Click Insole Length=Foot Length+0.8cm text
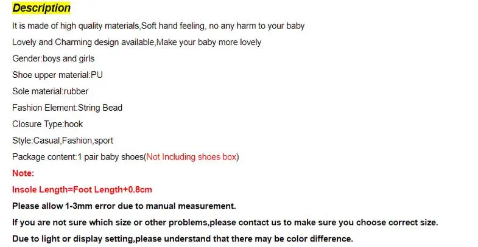 click(x=82, y=190)
